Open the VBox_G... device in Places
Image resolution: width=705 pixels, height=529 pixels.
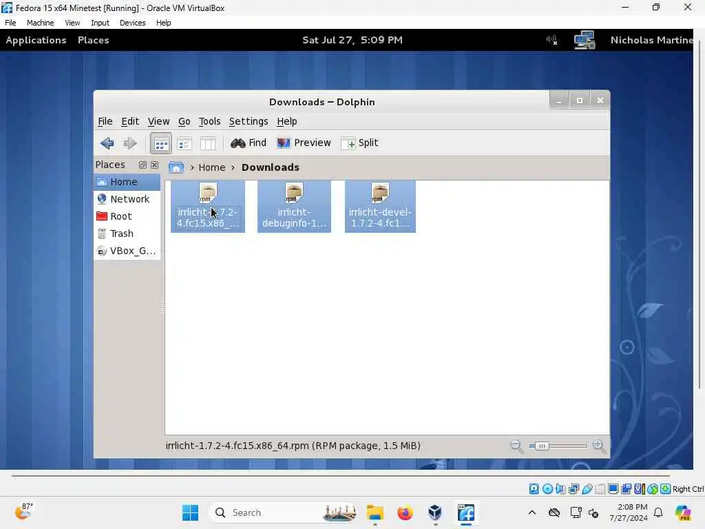pos(127,251)
